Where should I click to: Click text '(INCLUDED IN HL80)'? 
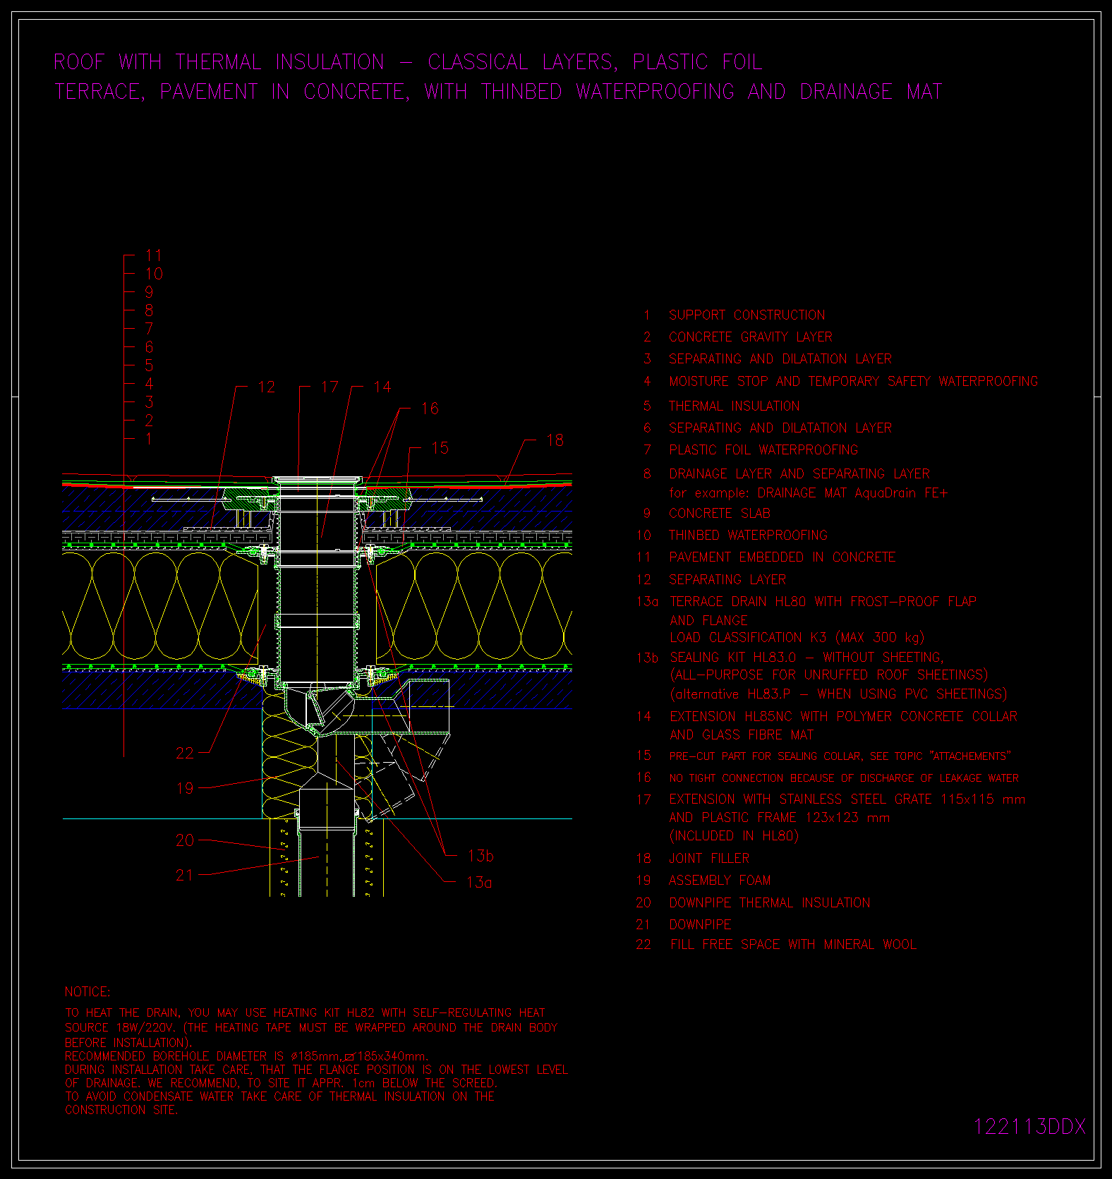tap(734, 836)
